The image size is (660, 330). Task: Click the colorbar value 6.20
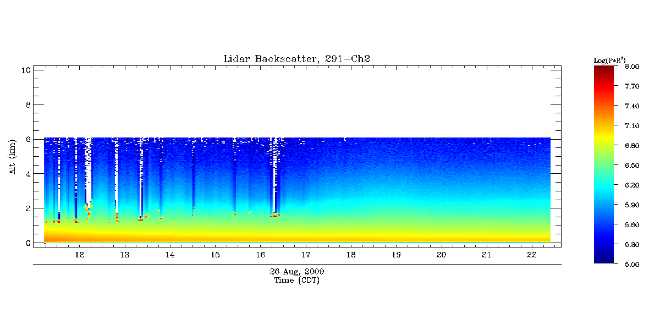pos(632,185)
